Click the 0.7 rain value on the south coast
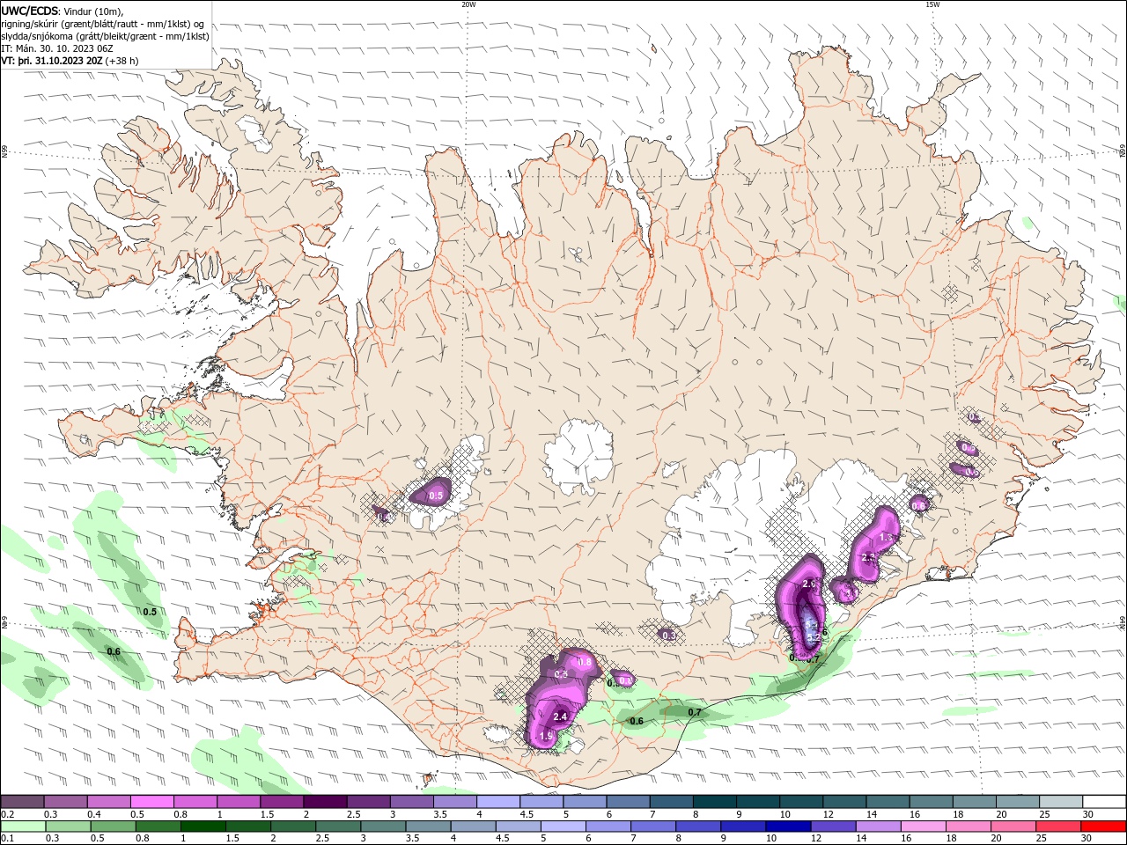The height and width of the screenshot is (845, 1127). 695,712
